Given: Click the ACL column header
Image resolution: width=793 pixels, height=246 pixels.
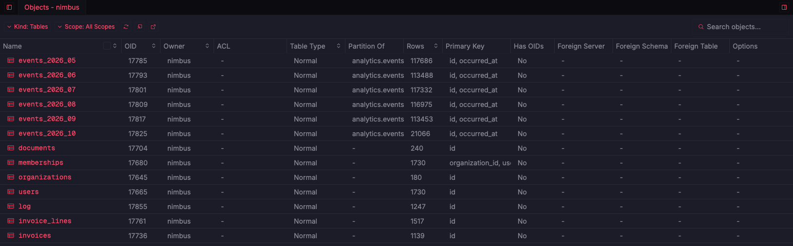Looking at the screenshot, I should 250,46.
